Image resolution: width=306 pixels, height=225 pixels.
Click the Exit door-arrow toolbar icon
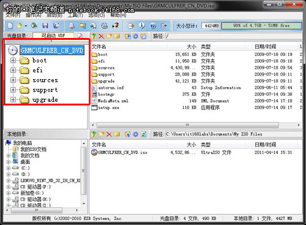pyautogui.click(x=164, y=26)
